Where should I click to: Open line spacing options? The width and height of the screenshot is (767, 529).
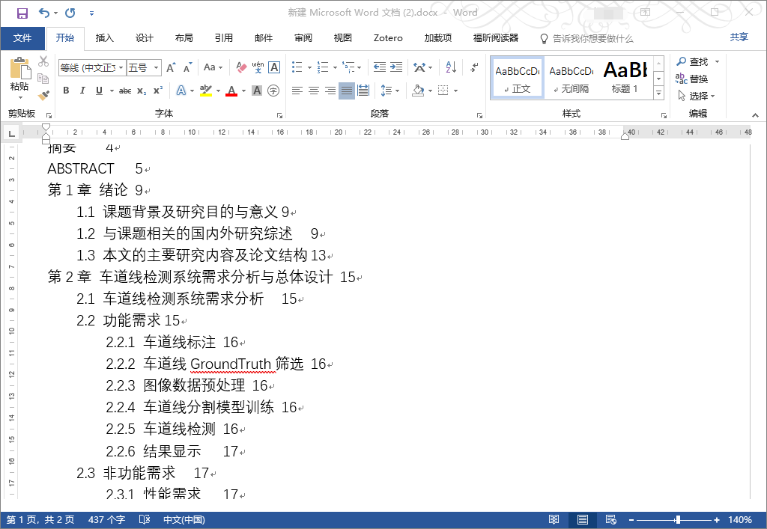[389, 91]
